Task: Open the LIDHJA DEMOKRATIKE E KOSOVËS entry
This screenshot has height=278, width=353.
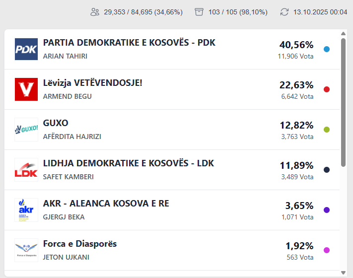Action: click(129, 163)
